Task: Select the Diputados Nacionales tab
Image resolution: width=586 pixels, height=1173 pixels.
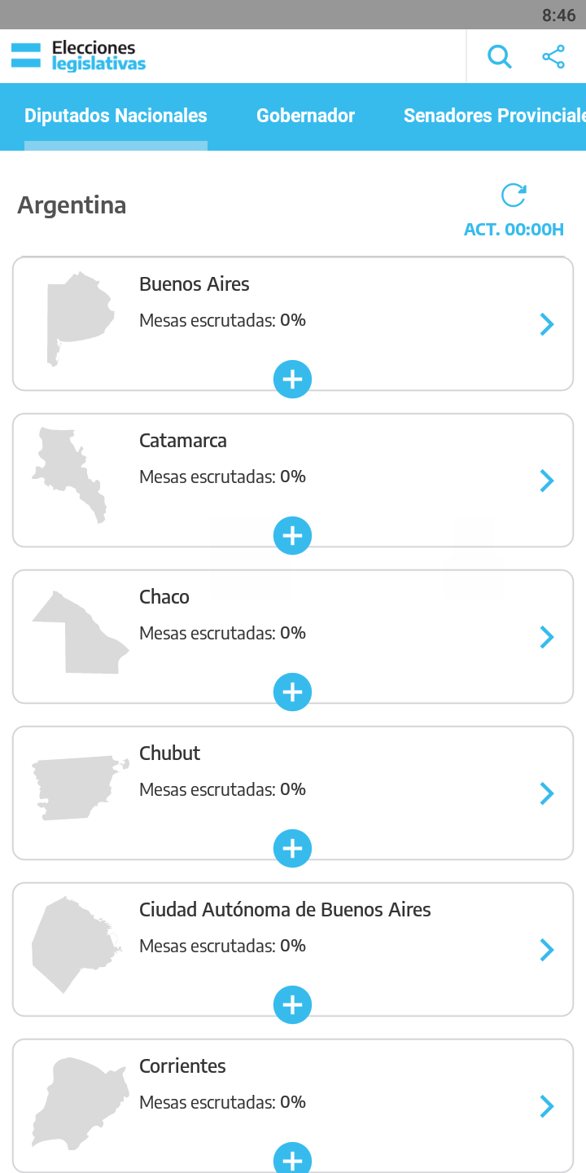Action: pos(116,116)
